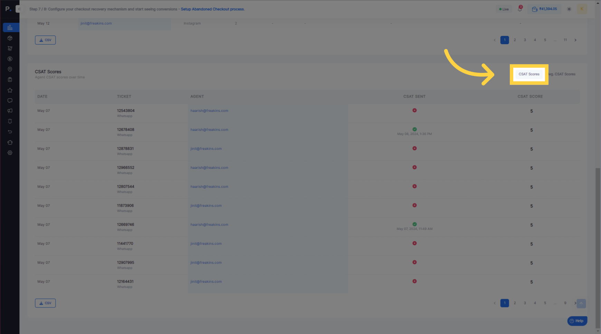
Task: Click the scroll-to-top arrow button
Action: point(581,304)
